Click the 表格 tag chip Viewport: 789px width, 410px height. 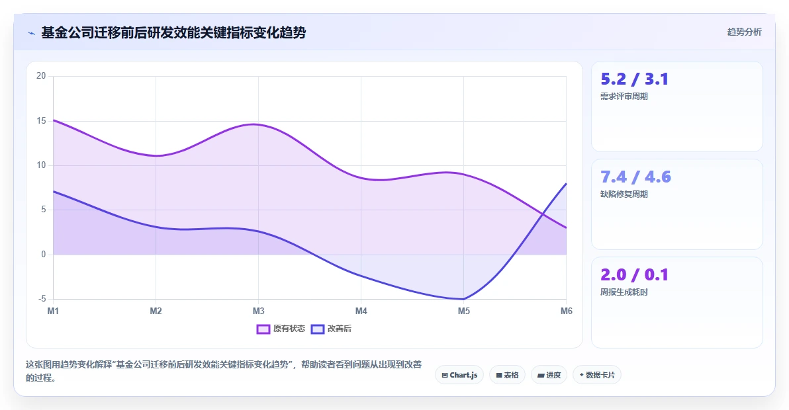point(507,375)
